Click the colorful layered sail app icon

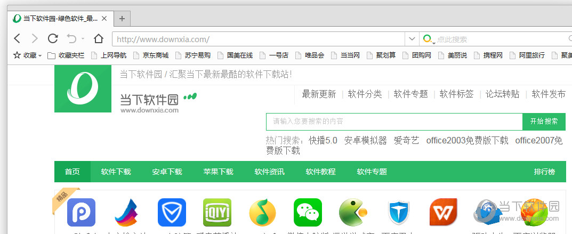point(126,213)
